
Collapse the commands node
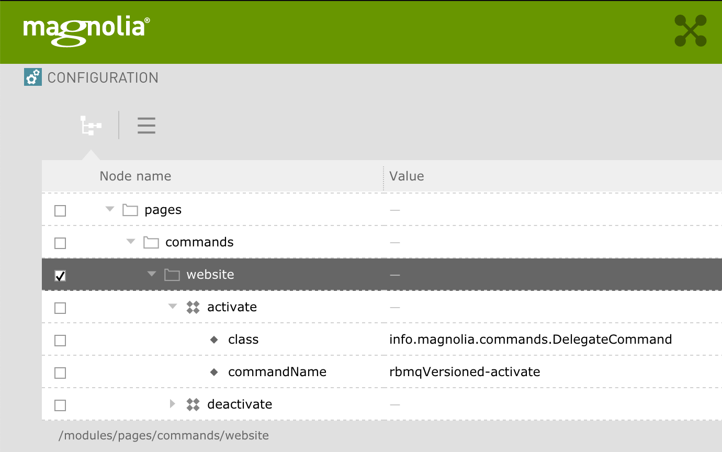tap(131, 242)
